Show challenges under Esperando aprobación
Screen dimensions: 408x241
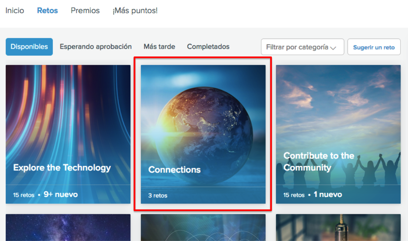95,47
